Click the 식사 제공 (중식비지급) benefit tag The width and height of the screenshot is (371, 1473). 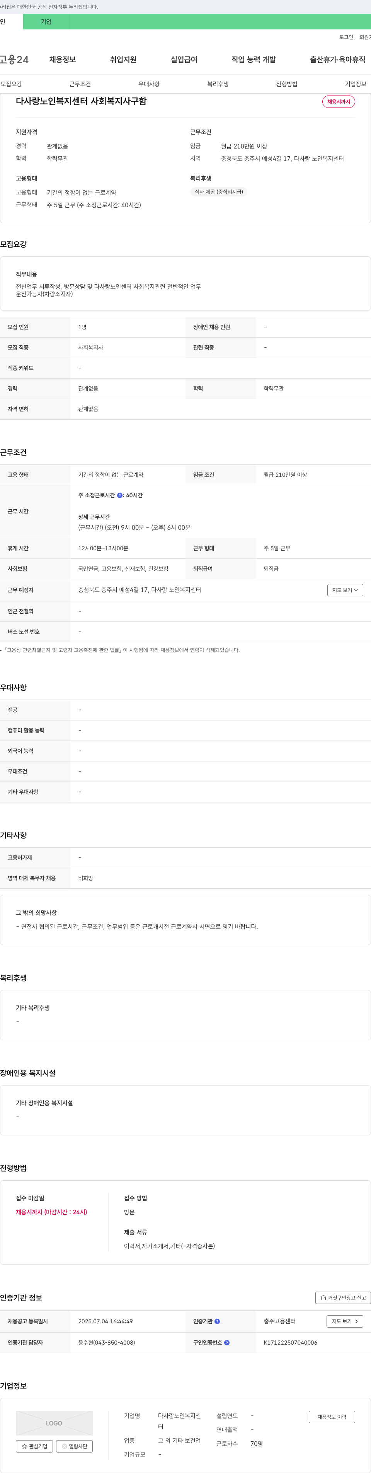pos(218,192)
